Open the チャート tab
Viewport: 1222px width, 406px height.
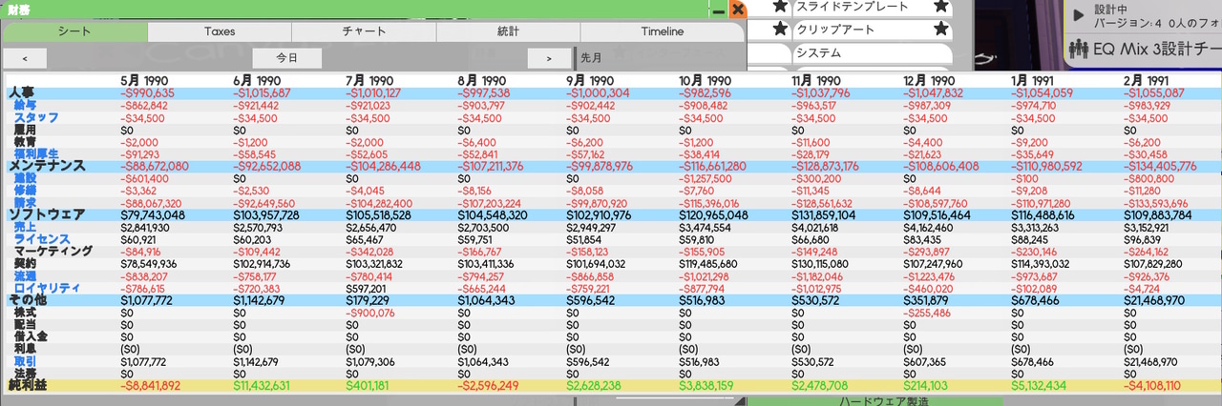(365, 31)
